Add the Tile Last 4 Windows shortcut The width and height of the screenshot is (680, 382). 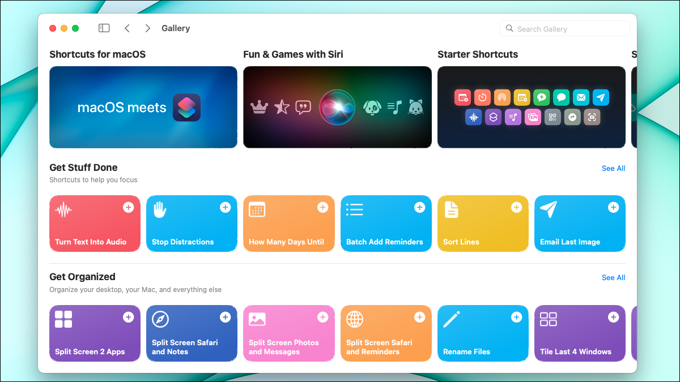tap(613, 317)
